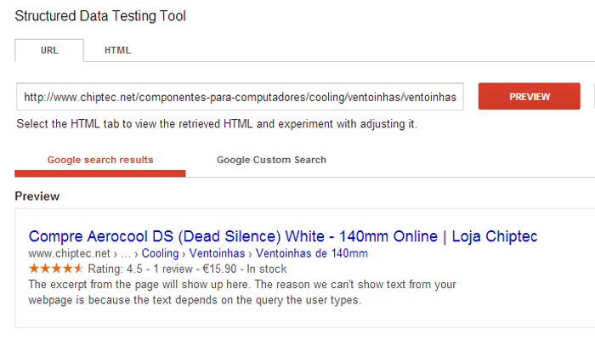
Task: Open the Cooling breadcrumb link
Action: pyautogui.click(x=160, y=253)
